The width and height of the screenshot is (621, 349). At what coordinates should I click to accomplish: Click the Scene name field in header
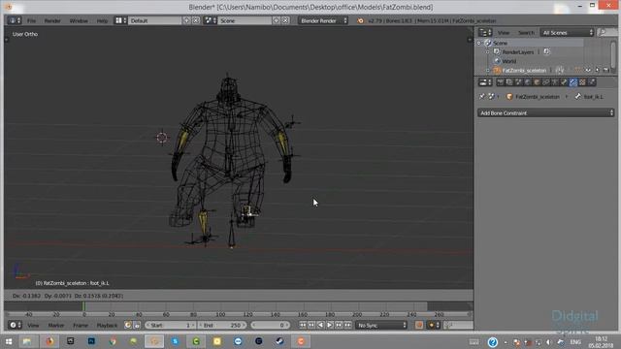(245, 20)
